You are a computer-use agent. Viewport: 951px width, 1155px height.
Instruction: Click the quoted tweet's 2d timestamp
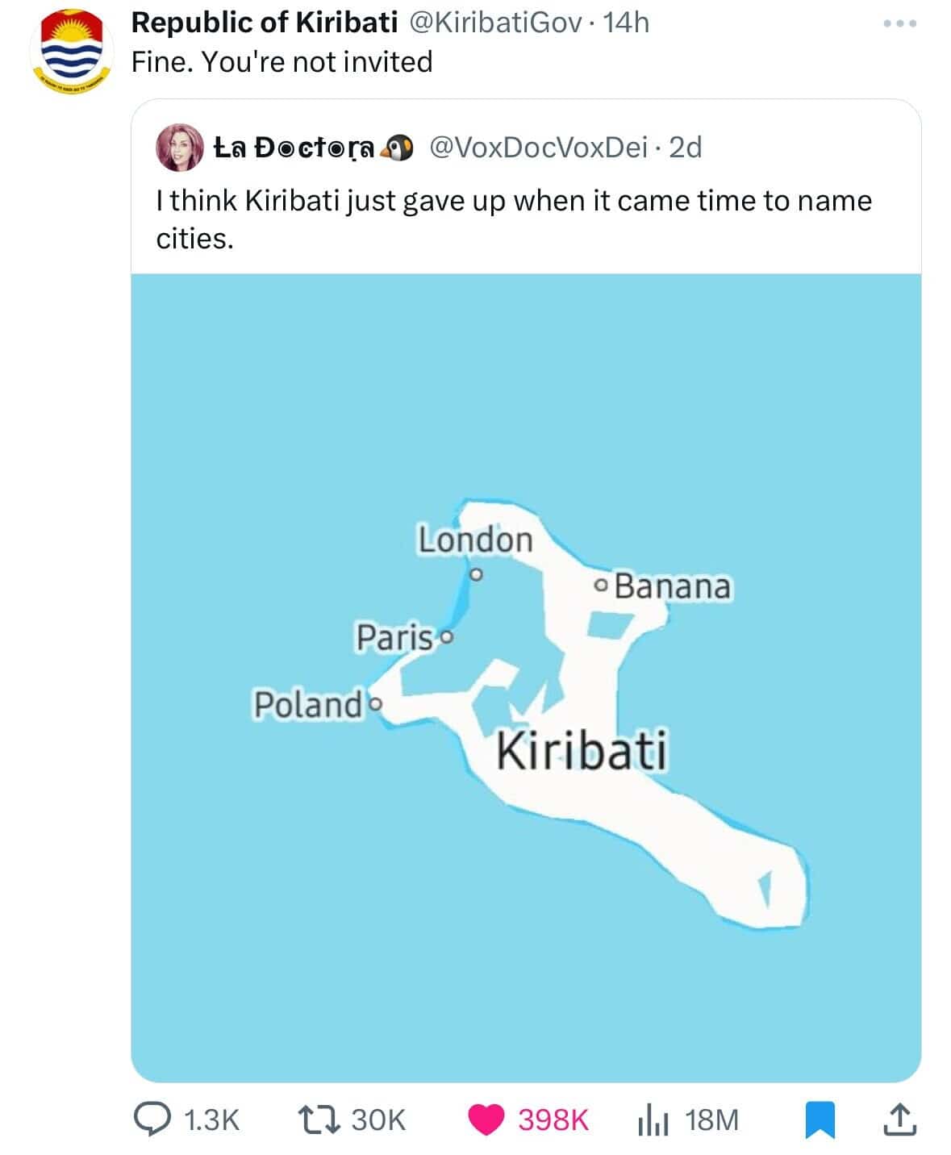pyautogui.click(x=686, y=147)
